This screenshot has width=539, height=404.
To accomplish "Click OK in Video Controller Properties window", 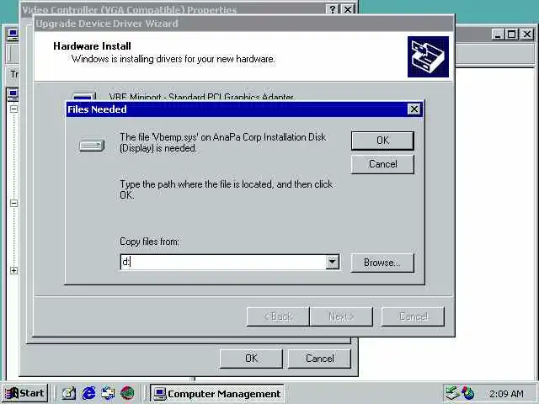I will click(x=251, y=359).
